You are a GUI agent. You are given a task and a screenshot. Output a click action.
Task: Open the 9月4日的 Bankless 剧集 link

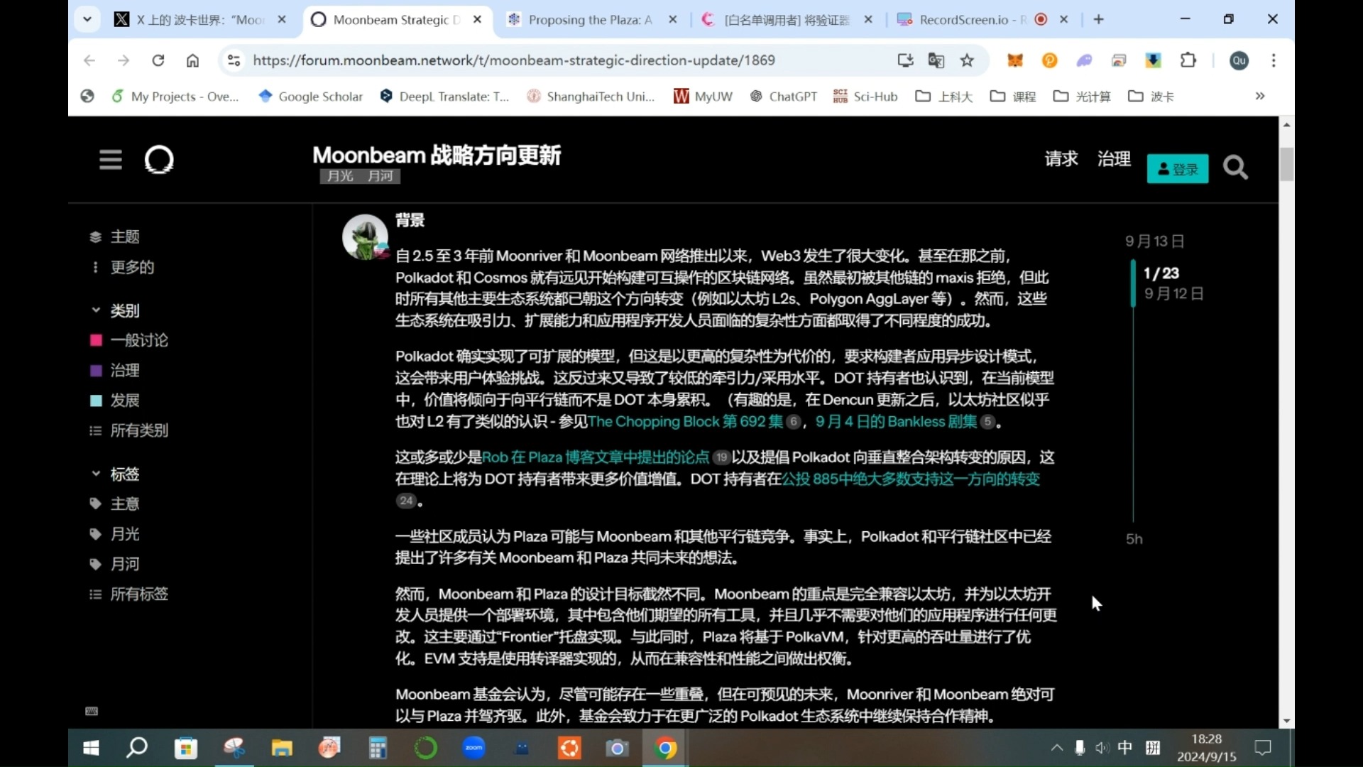tap(896, 422)
